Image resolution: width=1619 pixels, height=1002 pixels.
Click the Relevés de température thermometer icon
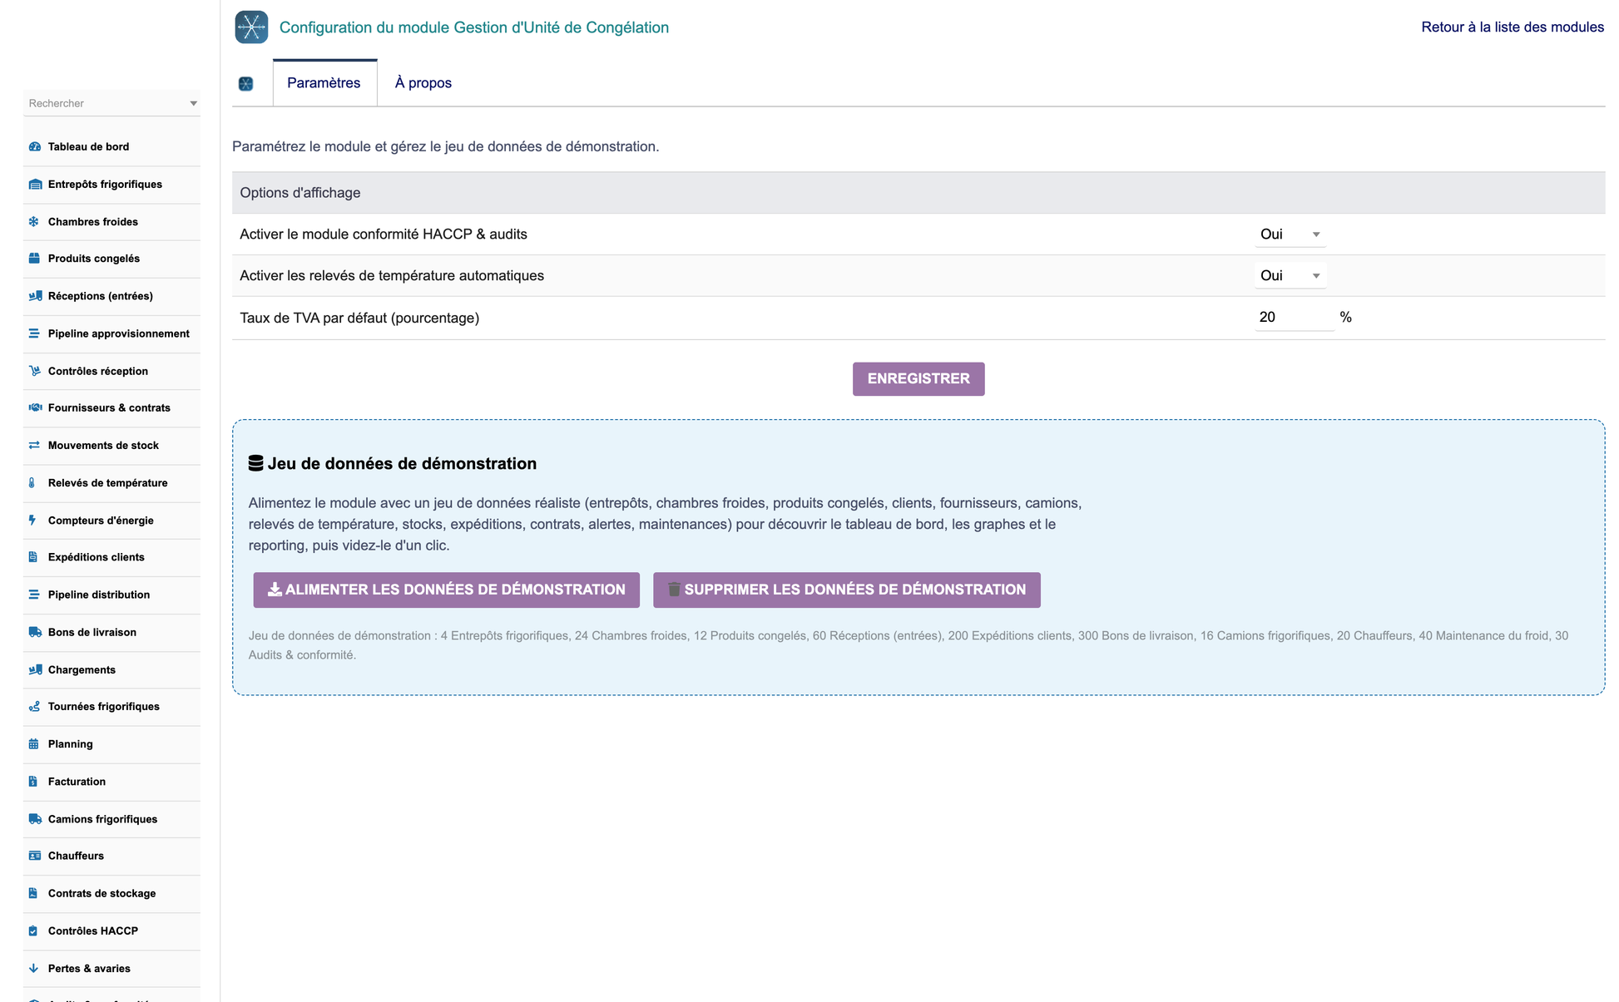click(x=32, y=483)
